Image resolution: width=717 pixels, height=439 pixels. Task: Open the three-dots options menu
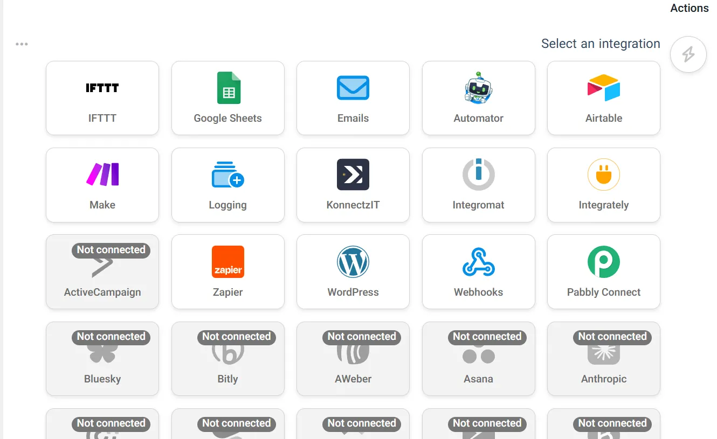pos(22,44)
